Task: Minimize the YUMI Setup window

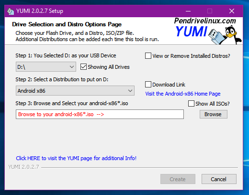Action: click(x=188, y=11)
